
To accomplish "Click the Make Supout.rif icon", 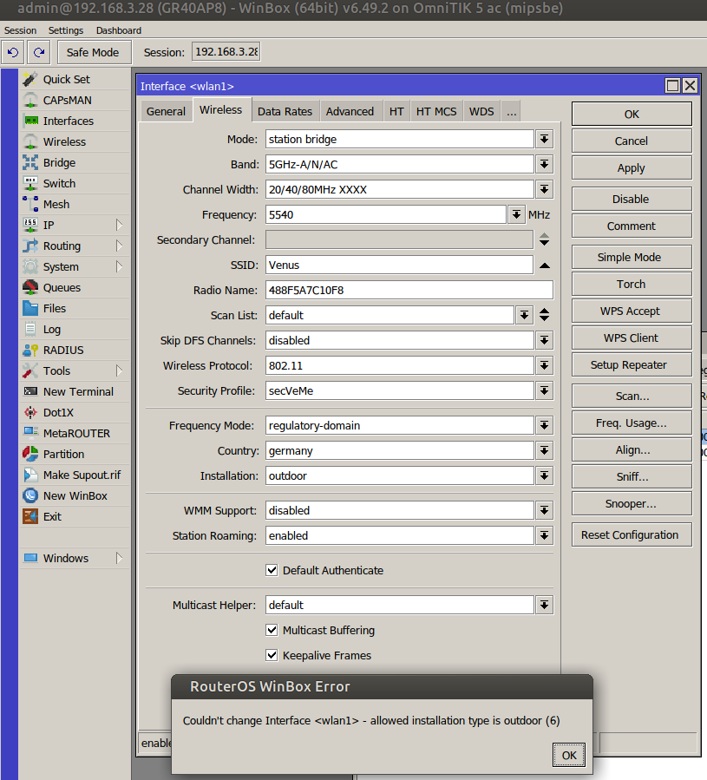I will (30, 475).
